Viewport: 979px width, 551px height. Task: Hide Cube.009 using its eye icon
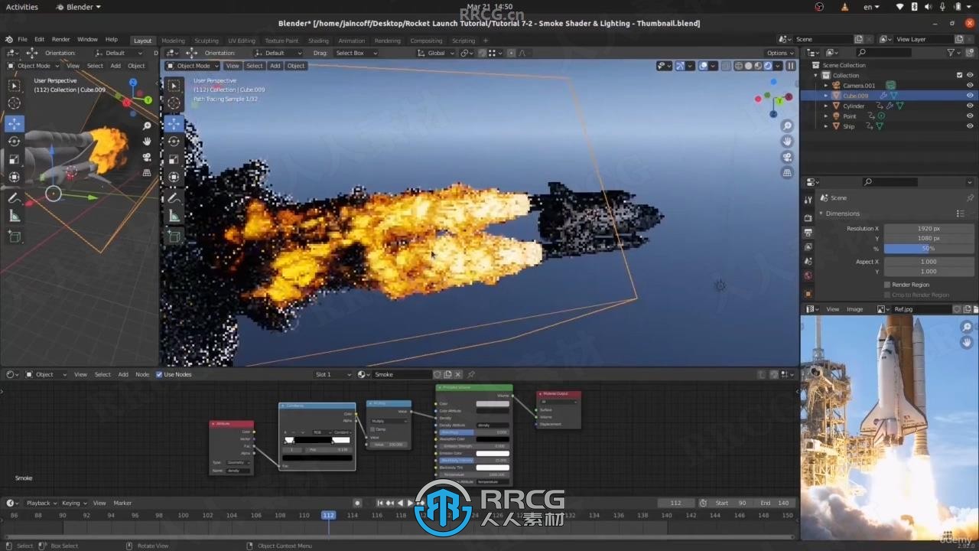click(970, 96)
